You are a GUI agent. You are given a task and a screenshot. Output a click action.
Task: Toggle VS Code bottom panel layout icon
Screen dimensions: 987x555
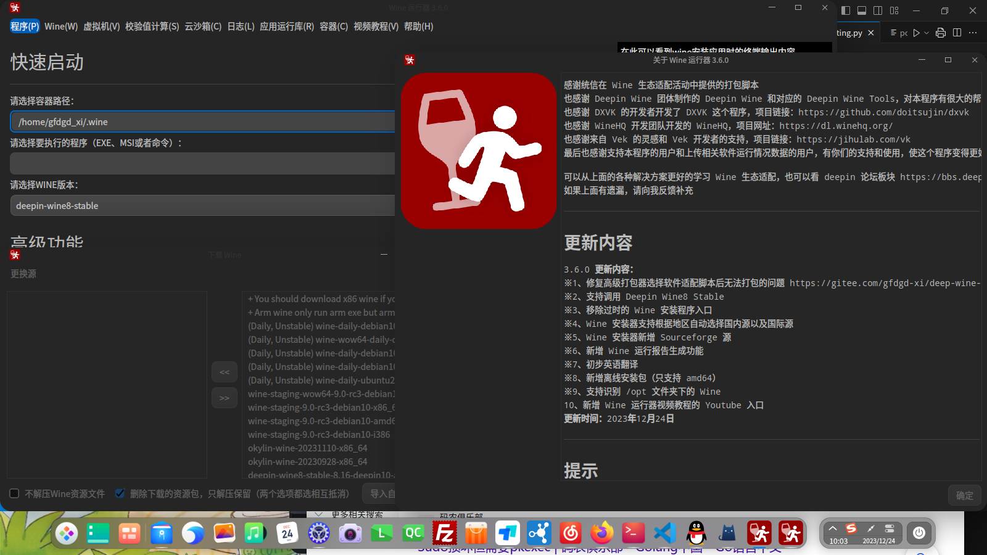[862, 10]
